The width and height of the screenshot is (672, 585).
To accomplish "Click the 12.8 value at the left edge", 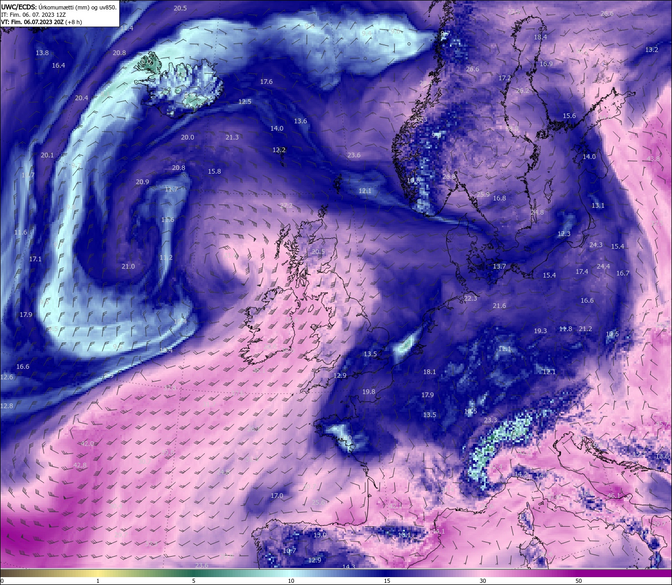I will 6,406.
